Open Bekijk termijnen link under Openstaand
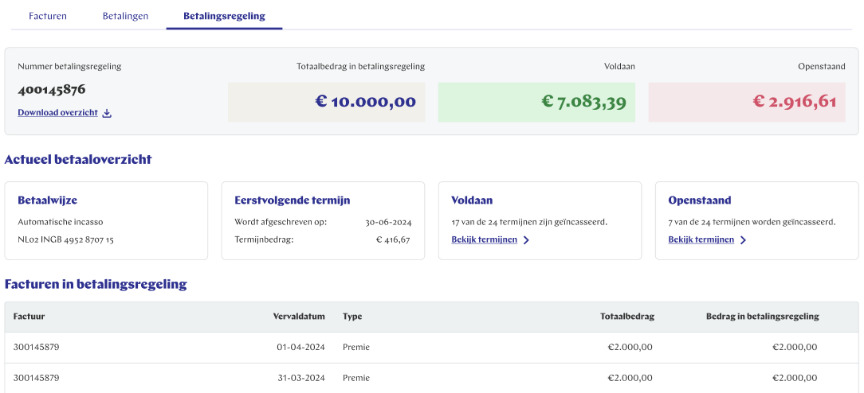 tap(701, 239)
